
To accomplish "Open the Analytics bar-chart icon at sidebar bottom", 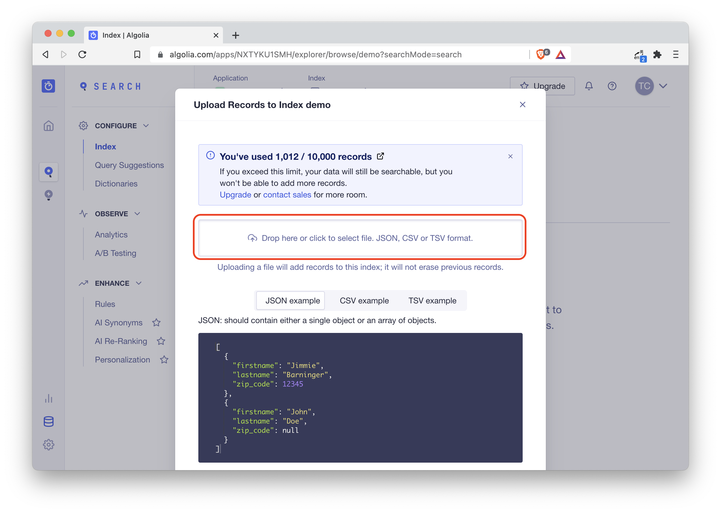I will coord(49,399).
